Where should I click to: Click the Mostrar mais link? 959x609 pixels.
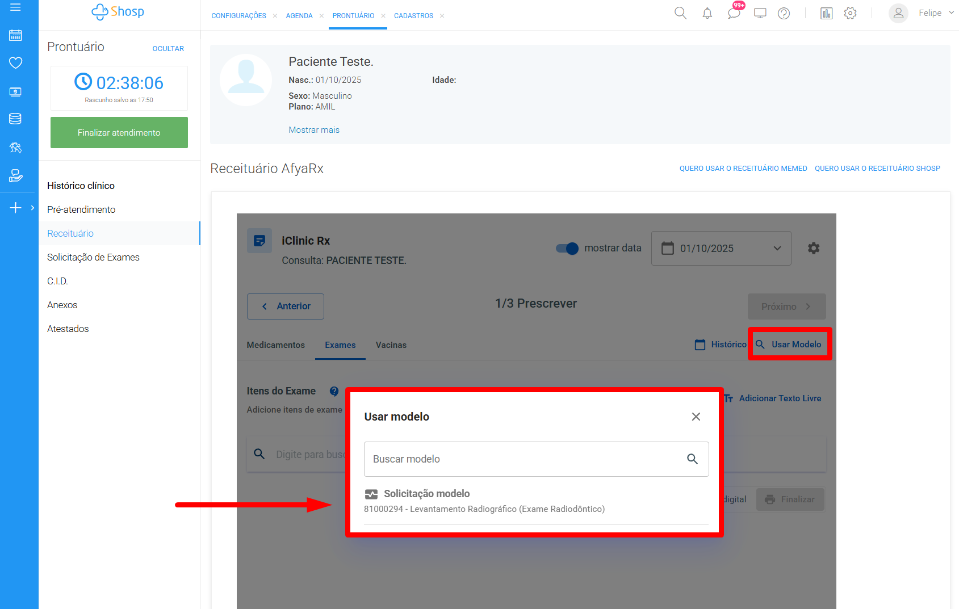pyautogui.click(x=313, y=130)
